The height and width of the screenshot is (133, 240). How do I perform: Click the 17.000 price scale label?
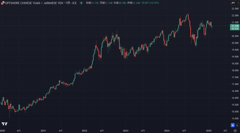pos(235,84)
